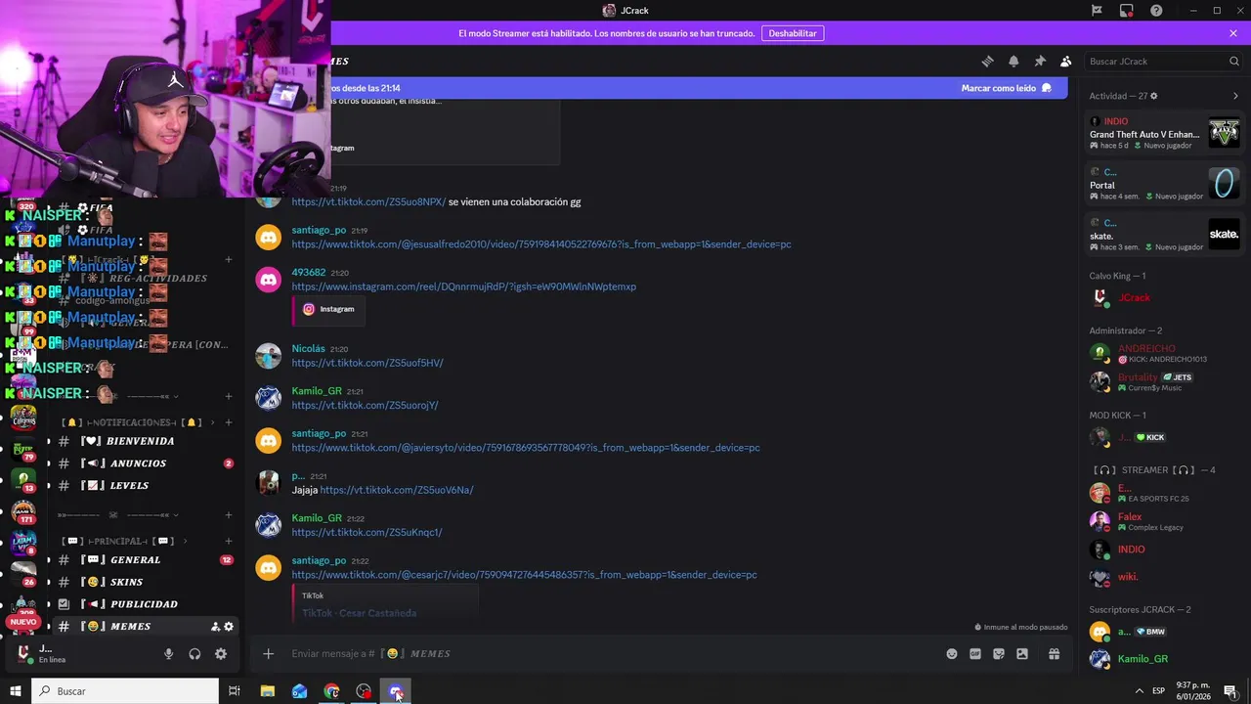Open the GENERAL channel

tap(145, 560)
